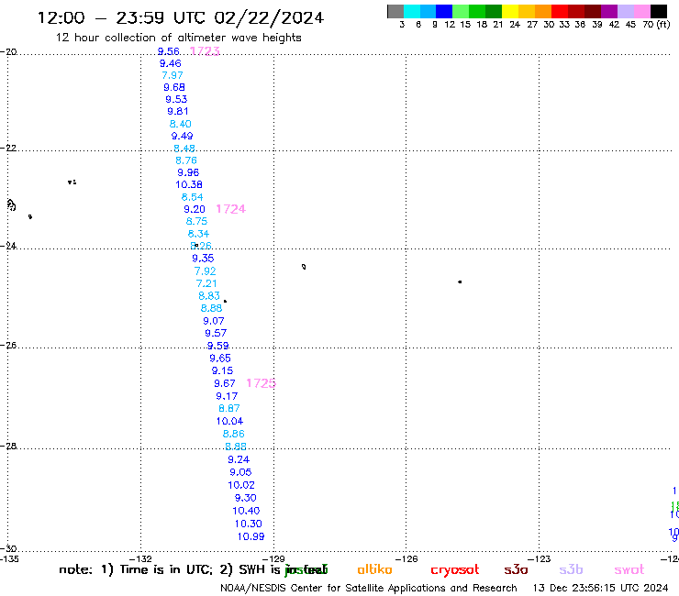
Task: Select the orange legend color swatch
Action: pos(543,11)
